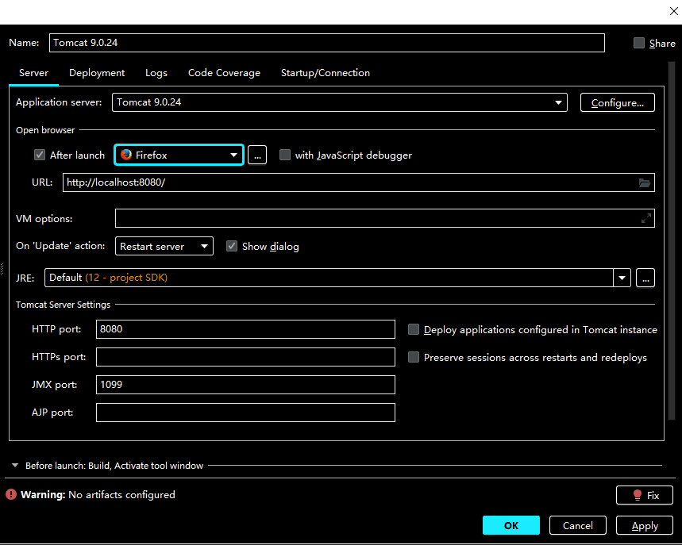
Task: Uncheck the After launch checkbox
Action: click(40, 155)
